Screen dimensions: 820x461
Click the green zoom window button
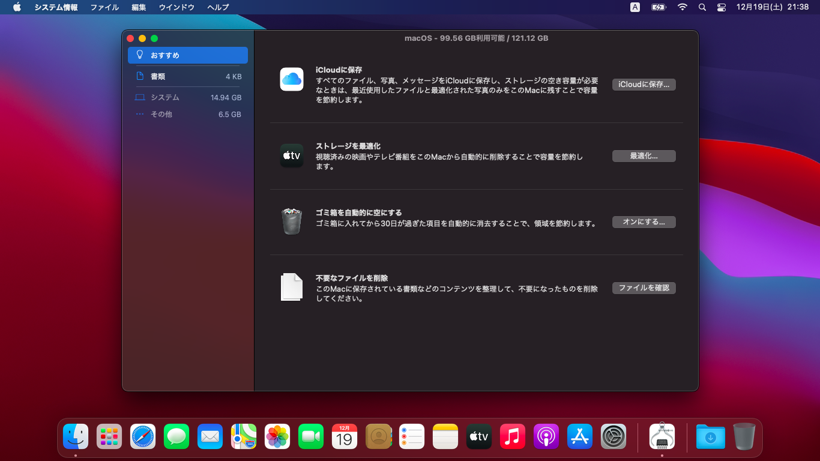[154, 38]
